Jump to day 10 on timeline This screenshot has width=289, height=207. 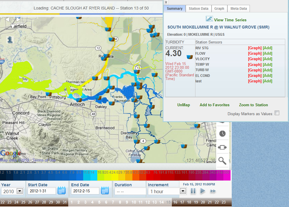coord(134,202)
